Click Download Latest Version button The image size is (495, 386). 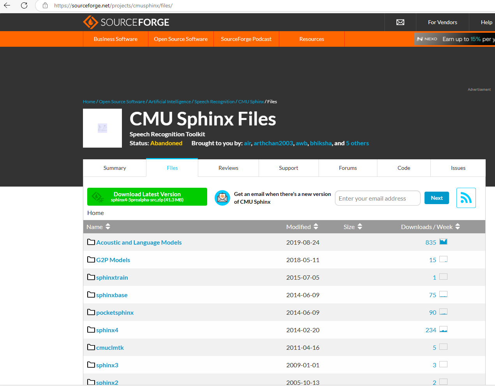(x=147, y=197)
